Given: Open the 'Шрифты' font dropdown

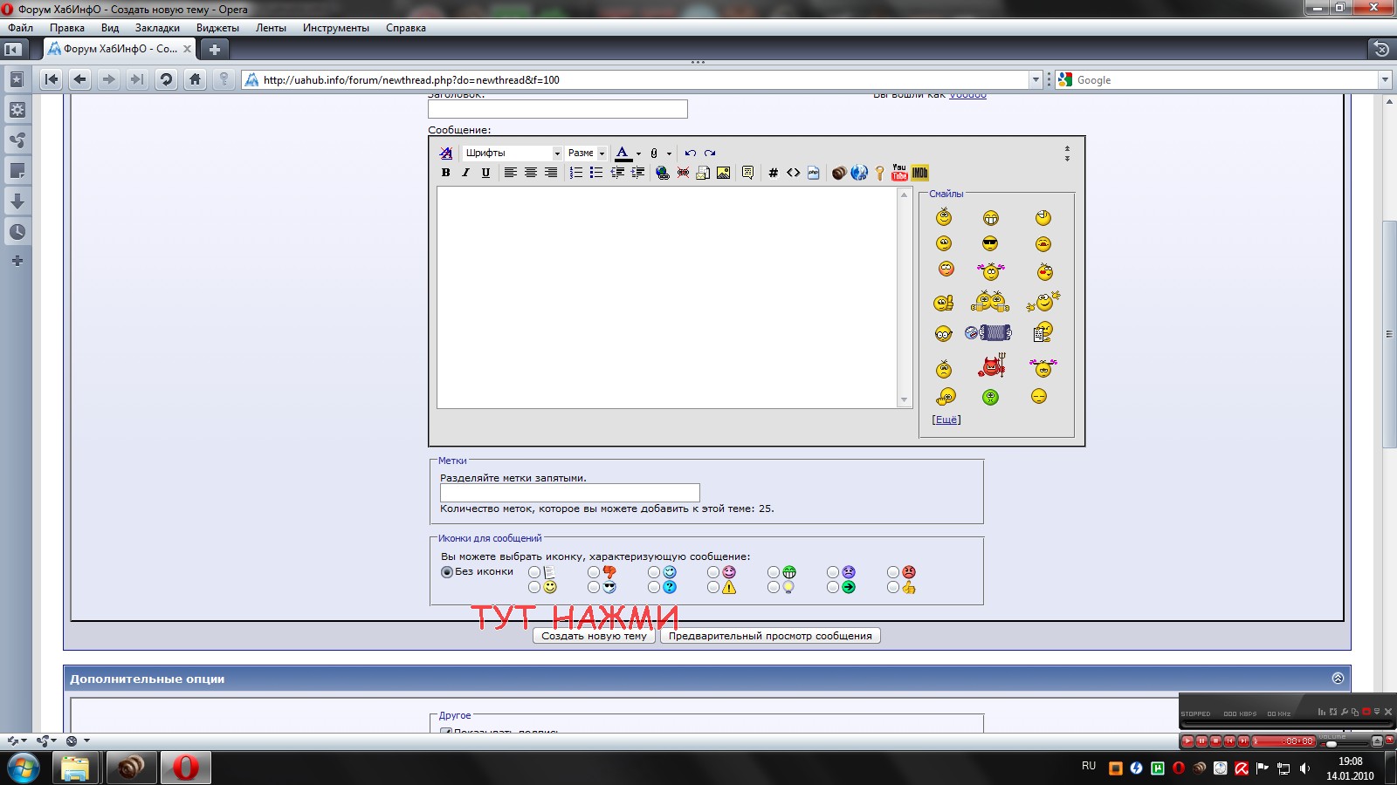Looking at the screenshot, I should point(512,153).
